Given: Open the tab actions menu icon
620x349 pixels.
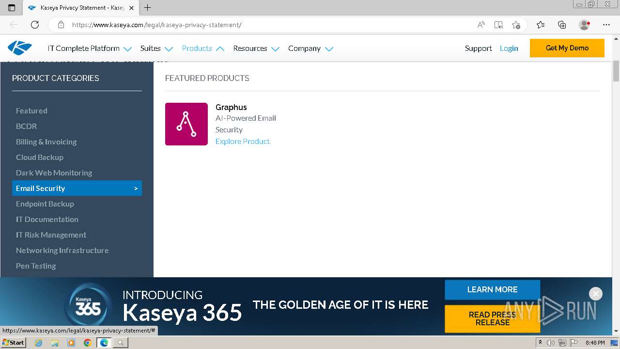Looking at the screenshot, I should coord(12,8).
